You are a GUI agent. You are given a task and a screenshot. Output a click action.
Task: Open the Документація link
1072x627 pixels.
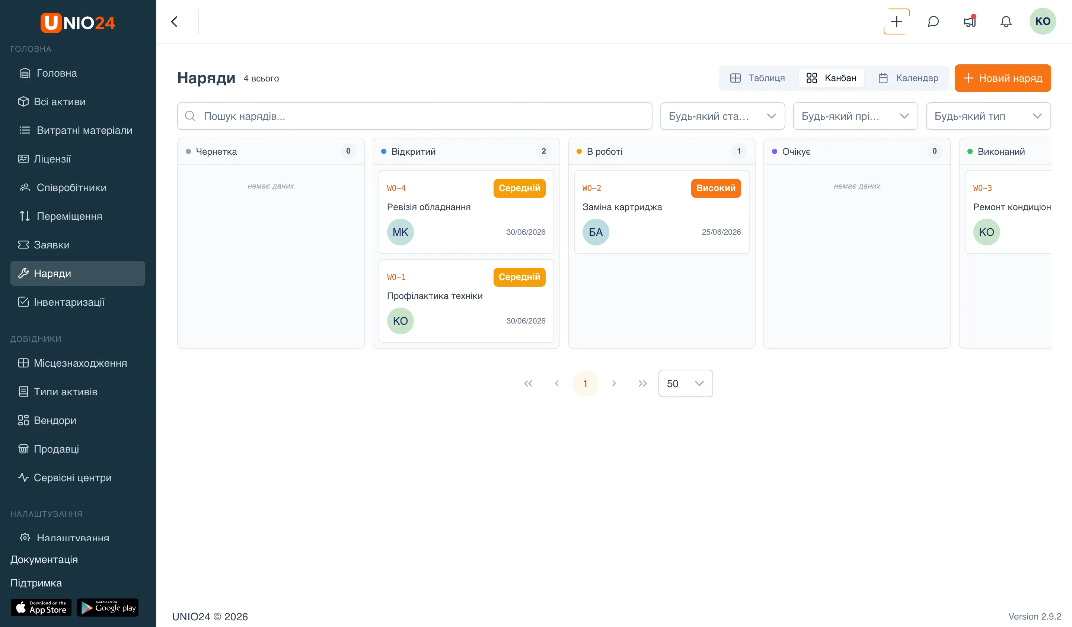(x=44, y=559)
